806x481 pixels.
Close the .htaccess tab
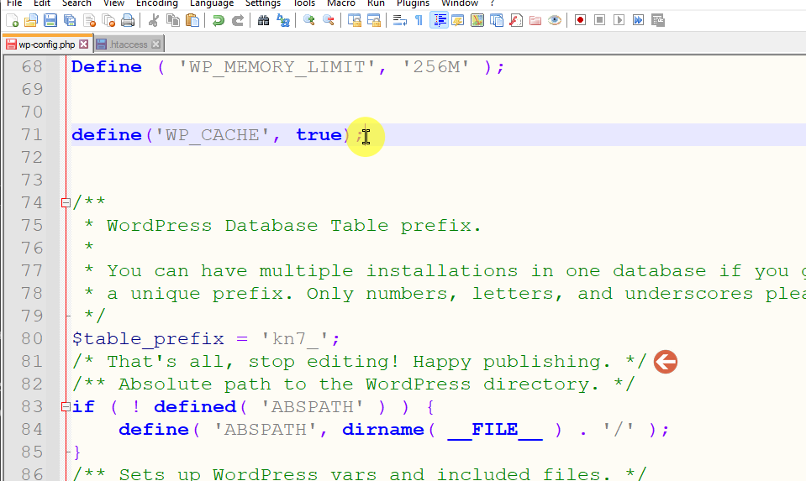click(x=155, y=44)
